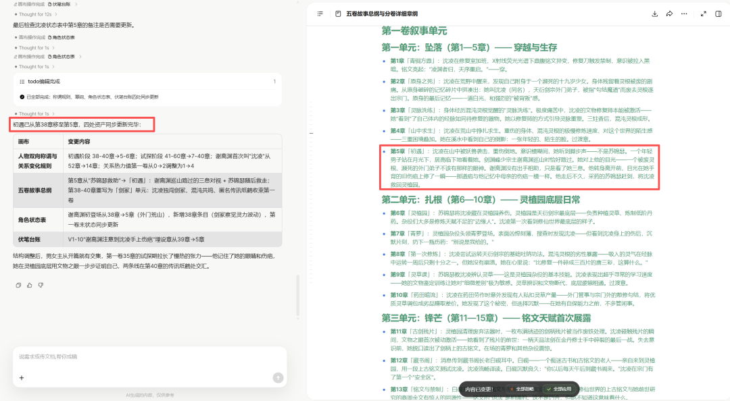Open the 伏笔台账 canvas file chip
730x401 pixels.
click(59, 4)
